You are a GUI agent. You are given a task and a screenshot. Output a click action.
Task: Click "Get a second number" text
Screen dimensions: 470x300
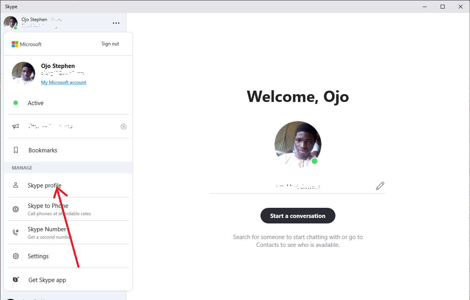50,237
